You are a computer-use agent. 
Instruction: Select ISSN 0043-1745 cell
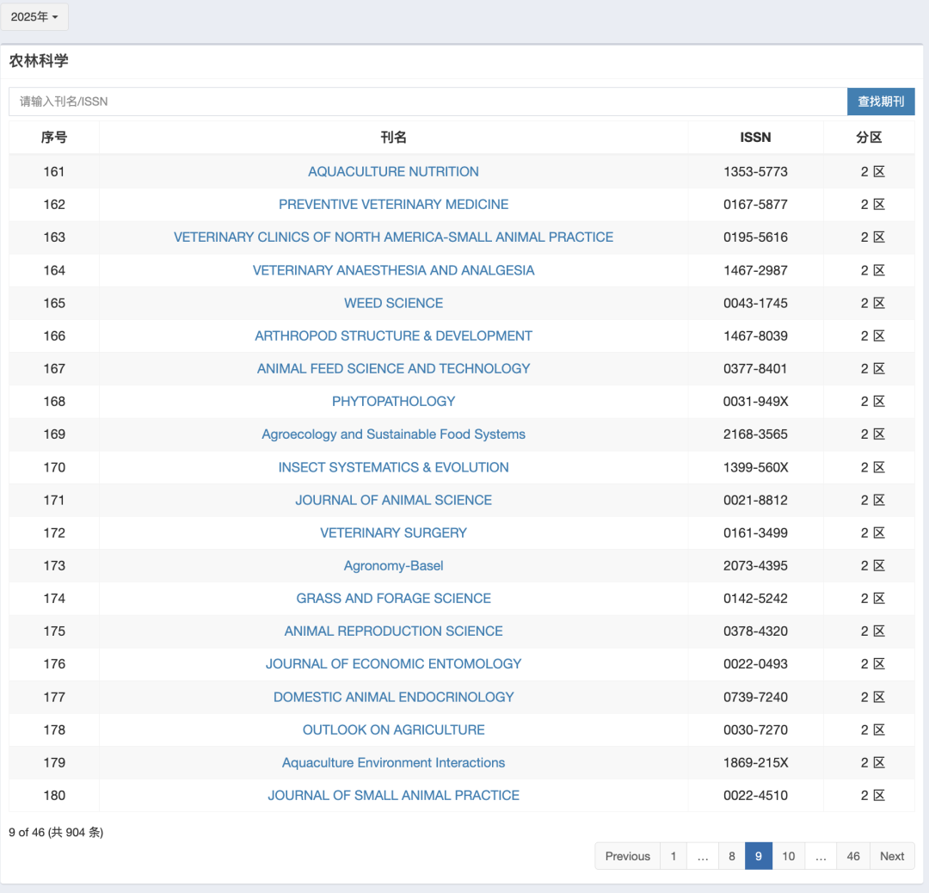coord(755,303)
